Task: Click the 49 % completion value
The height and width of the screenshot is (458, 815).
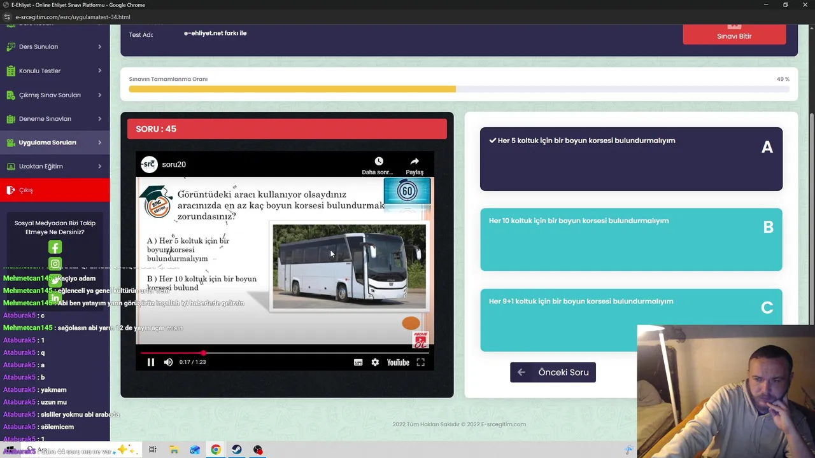Action: (783, 80)
